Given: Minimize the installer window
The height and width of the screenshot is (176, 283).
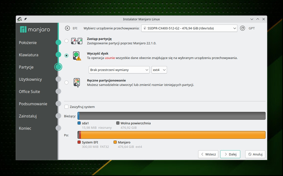Looking at the screenshot, I should pyautogui.click(x=252, y=19).
